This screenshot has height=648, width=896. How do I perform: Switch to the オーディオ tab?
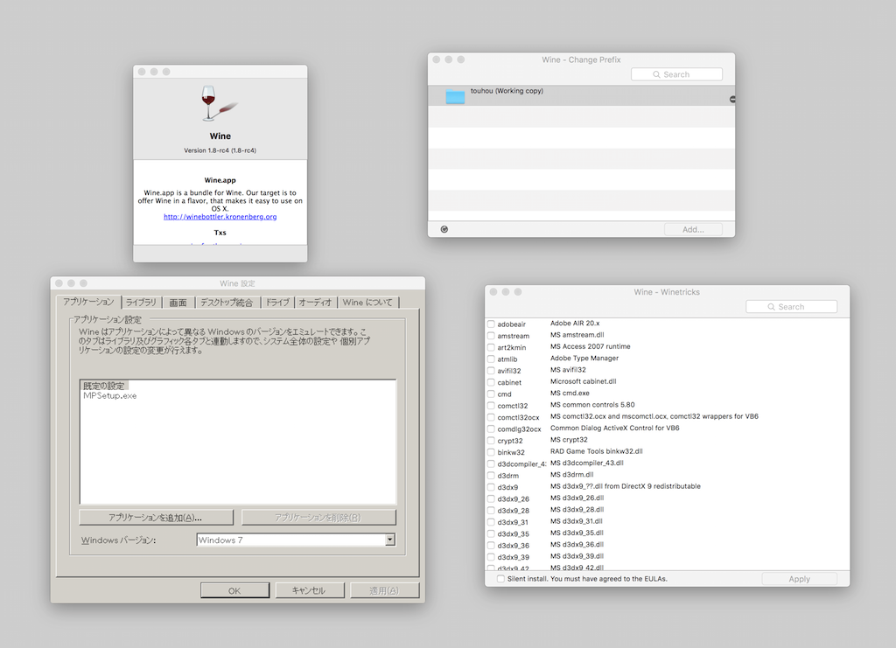315,303
